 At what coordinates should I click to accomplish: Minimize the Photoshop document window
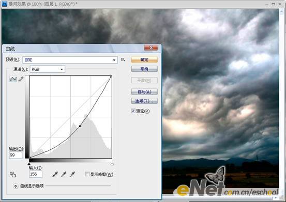pos(267,4)
